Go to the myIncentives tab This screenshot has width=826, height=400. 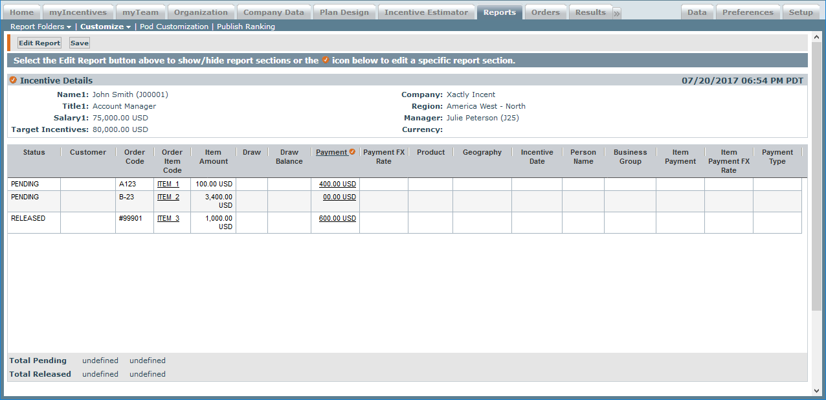tap(78, 12)
